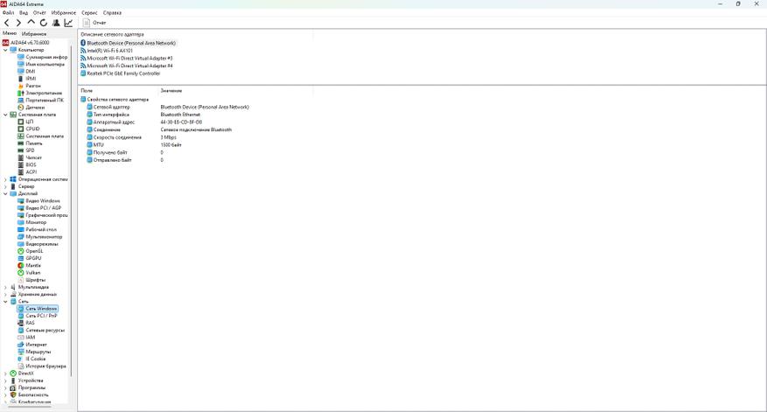Expand the Безопасность tree node
The image size is (767, 412).
pos(5,395)
